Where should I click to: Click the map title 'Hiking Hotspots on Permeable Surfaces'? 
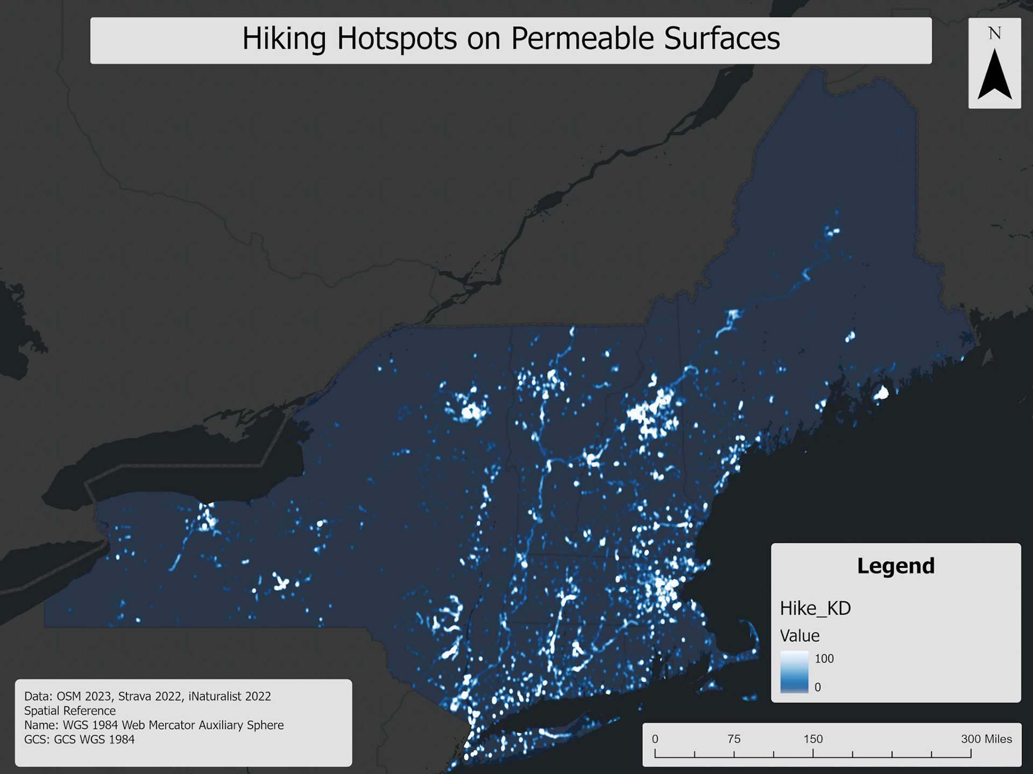[511, 40]
